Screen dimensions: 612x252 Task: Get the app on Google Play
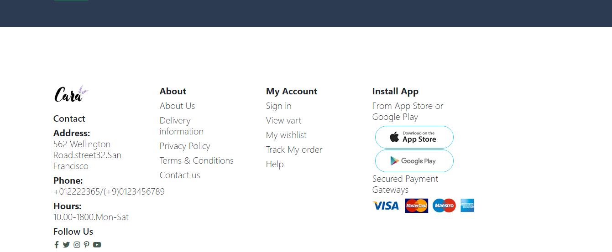(x=414, y=161)
